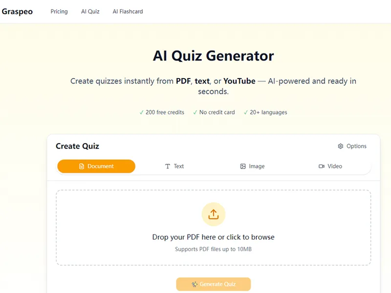Click the camera icon beside Video
This screenshot has width=391, height=293.
pyautogui.click(x=322, y=166)
